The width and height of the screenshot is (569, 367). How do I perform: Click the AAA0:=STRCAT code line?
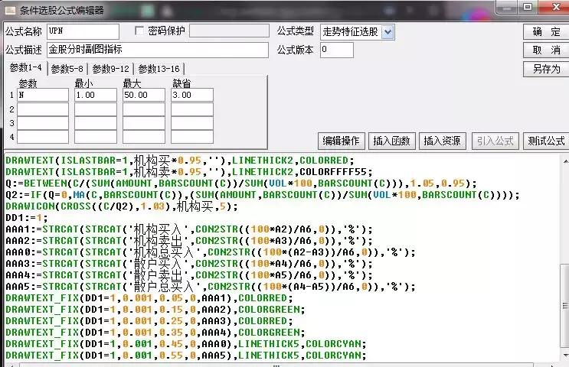[211, 252]
